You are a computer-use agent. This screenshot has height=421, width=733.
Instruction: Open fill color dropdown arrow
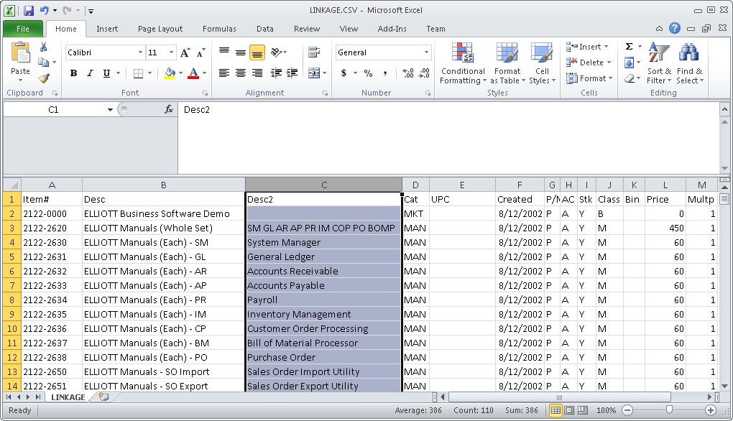(x=180, y=73)
